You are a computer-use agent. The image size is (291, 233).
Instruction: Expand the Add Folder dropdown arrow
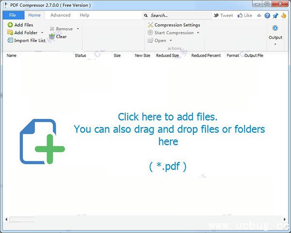pyautogui.click(x=42, y=33)
